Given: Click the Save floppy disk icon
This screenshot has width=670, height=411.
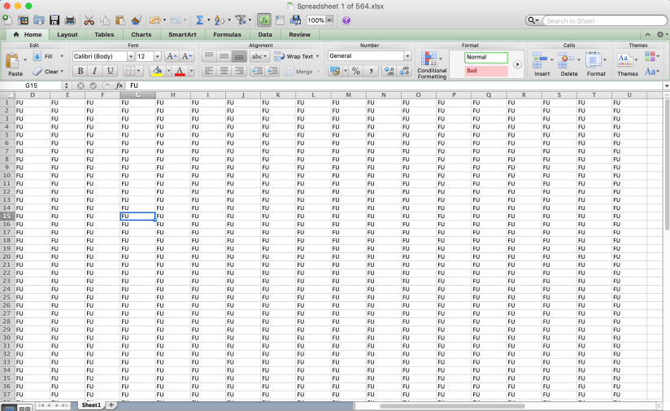Looking at the screenshot, I should click(54, 20).
